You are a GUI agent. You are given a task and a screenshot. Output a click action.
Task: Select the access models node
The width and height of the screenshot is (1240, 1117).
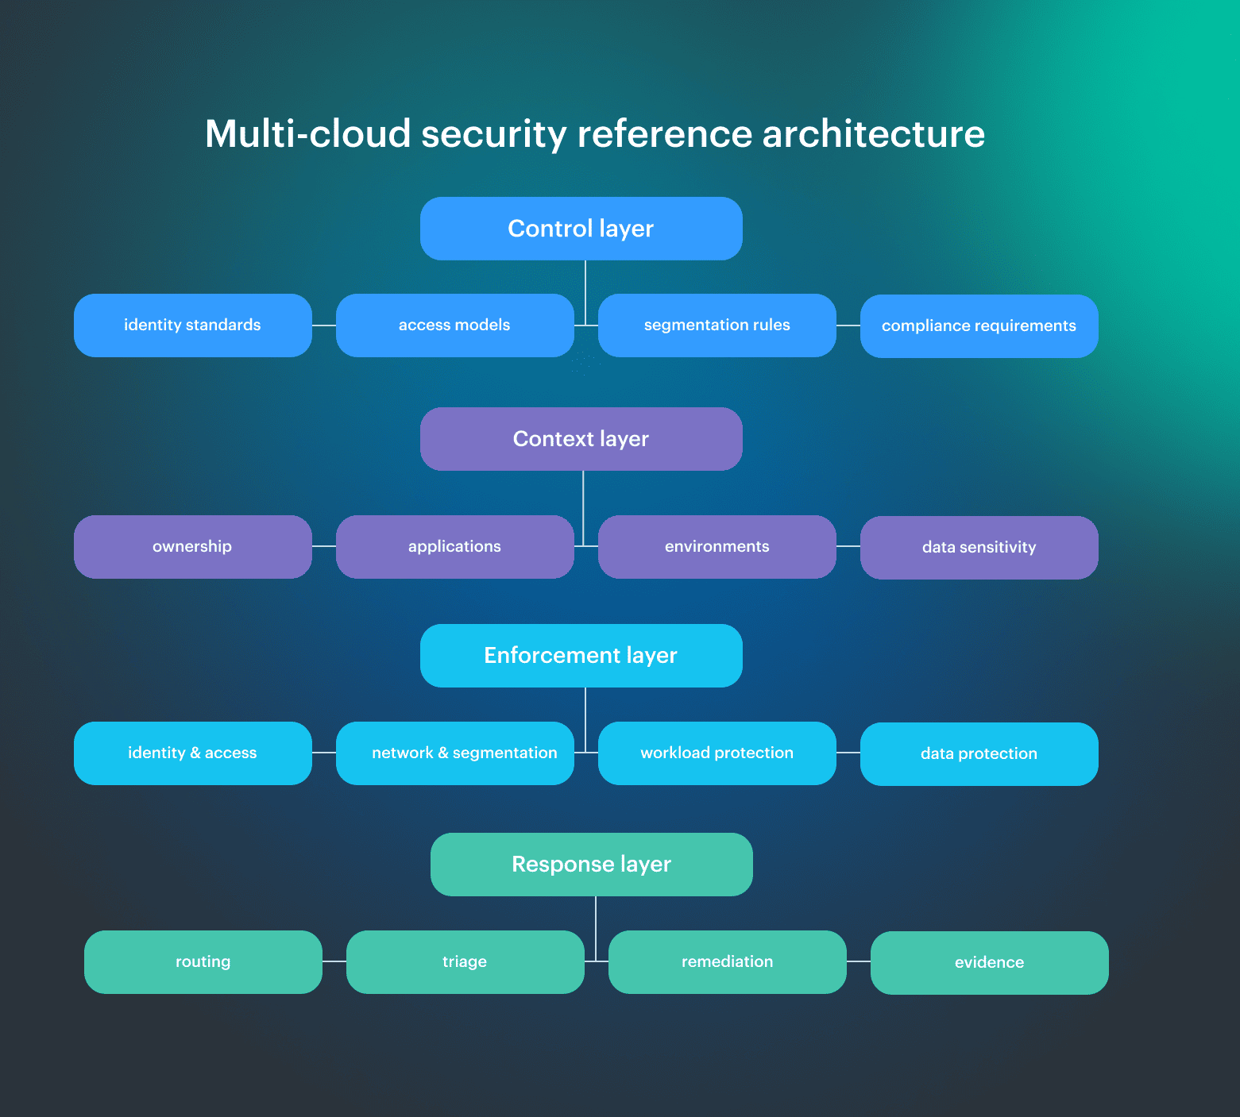coord(454,325)
